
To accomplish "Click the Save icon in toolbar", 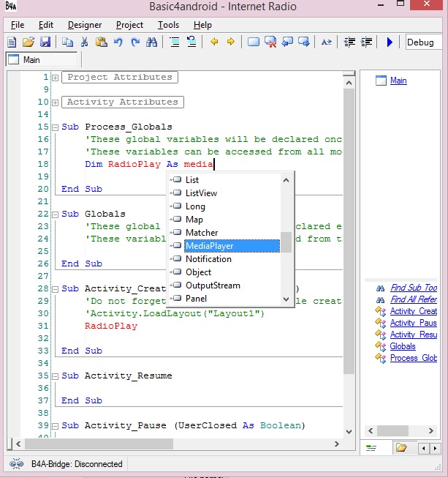I will click(45, 42).
